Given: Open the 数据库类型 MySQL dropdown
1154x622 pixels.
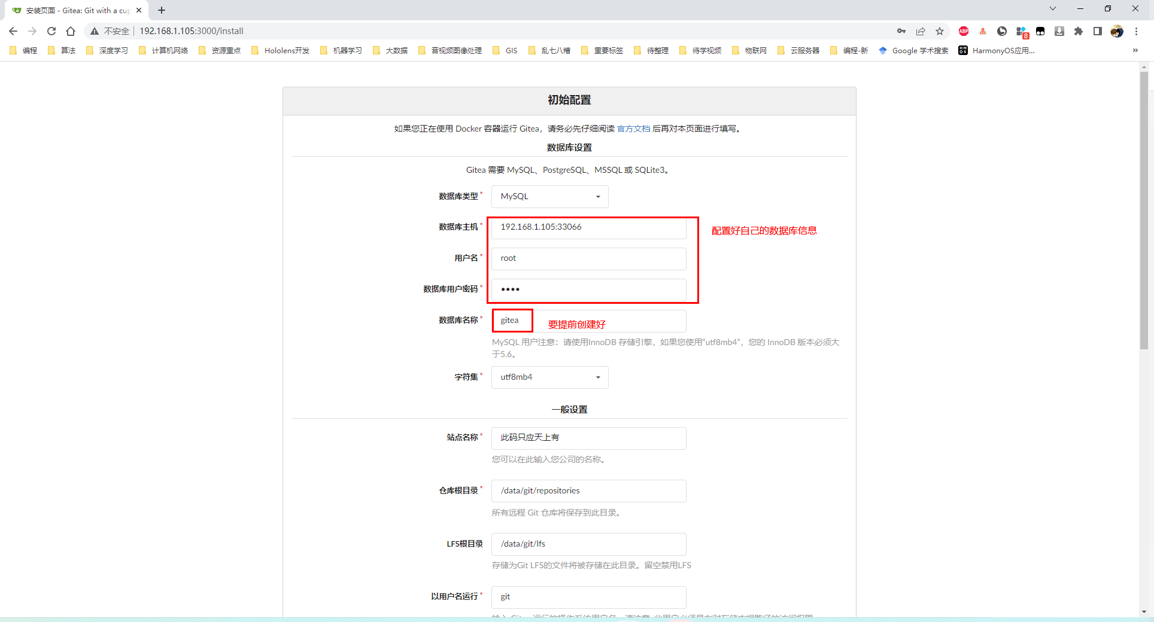Looking at the screenshot, I should click(550, 197).
